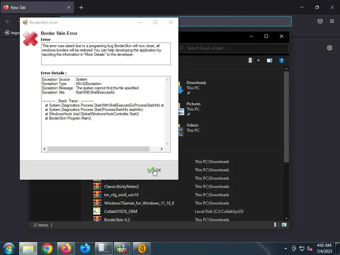The width and height of the screenshot is (340, 255).
Task: Click the Firefox back arrow
Action: tap(8, 21)
